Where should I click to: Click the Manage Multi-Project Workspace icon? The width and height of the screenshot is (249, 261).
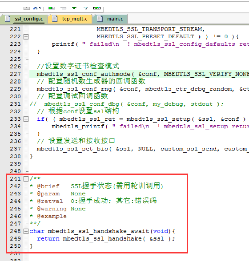(63, 7)
